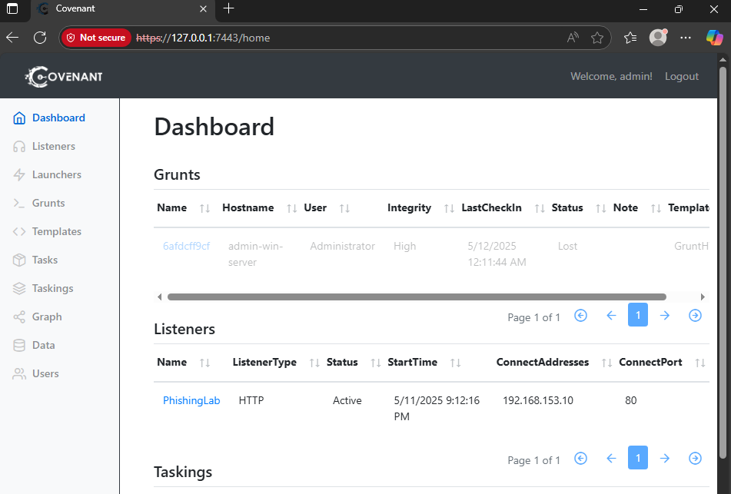The height and width of the screenshot is (494, 731).
Task: Sort Listeners table by StartTime
Action: tap(456, 363)
